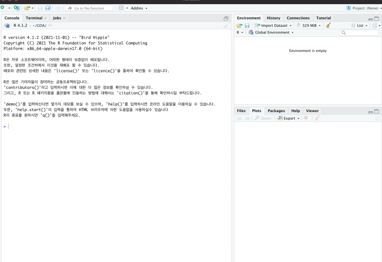This screenshot has height=262, width=382.
Task: Switch to the Packages tab
Action: [276, 111]
